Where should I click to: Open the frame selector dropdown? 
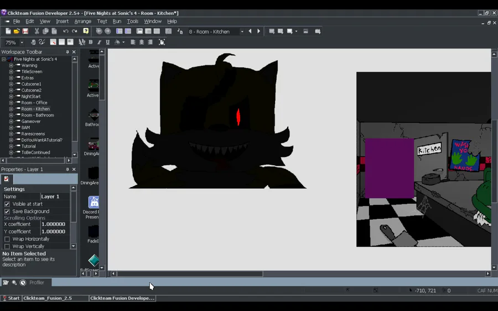(242, 32)
